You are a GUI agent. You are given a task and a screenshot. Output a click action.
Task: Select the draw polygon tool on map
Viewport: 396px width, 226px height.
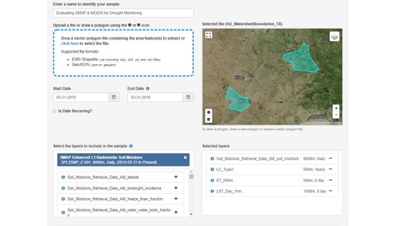point(209,112)
